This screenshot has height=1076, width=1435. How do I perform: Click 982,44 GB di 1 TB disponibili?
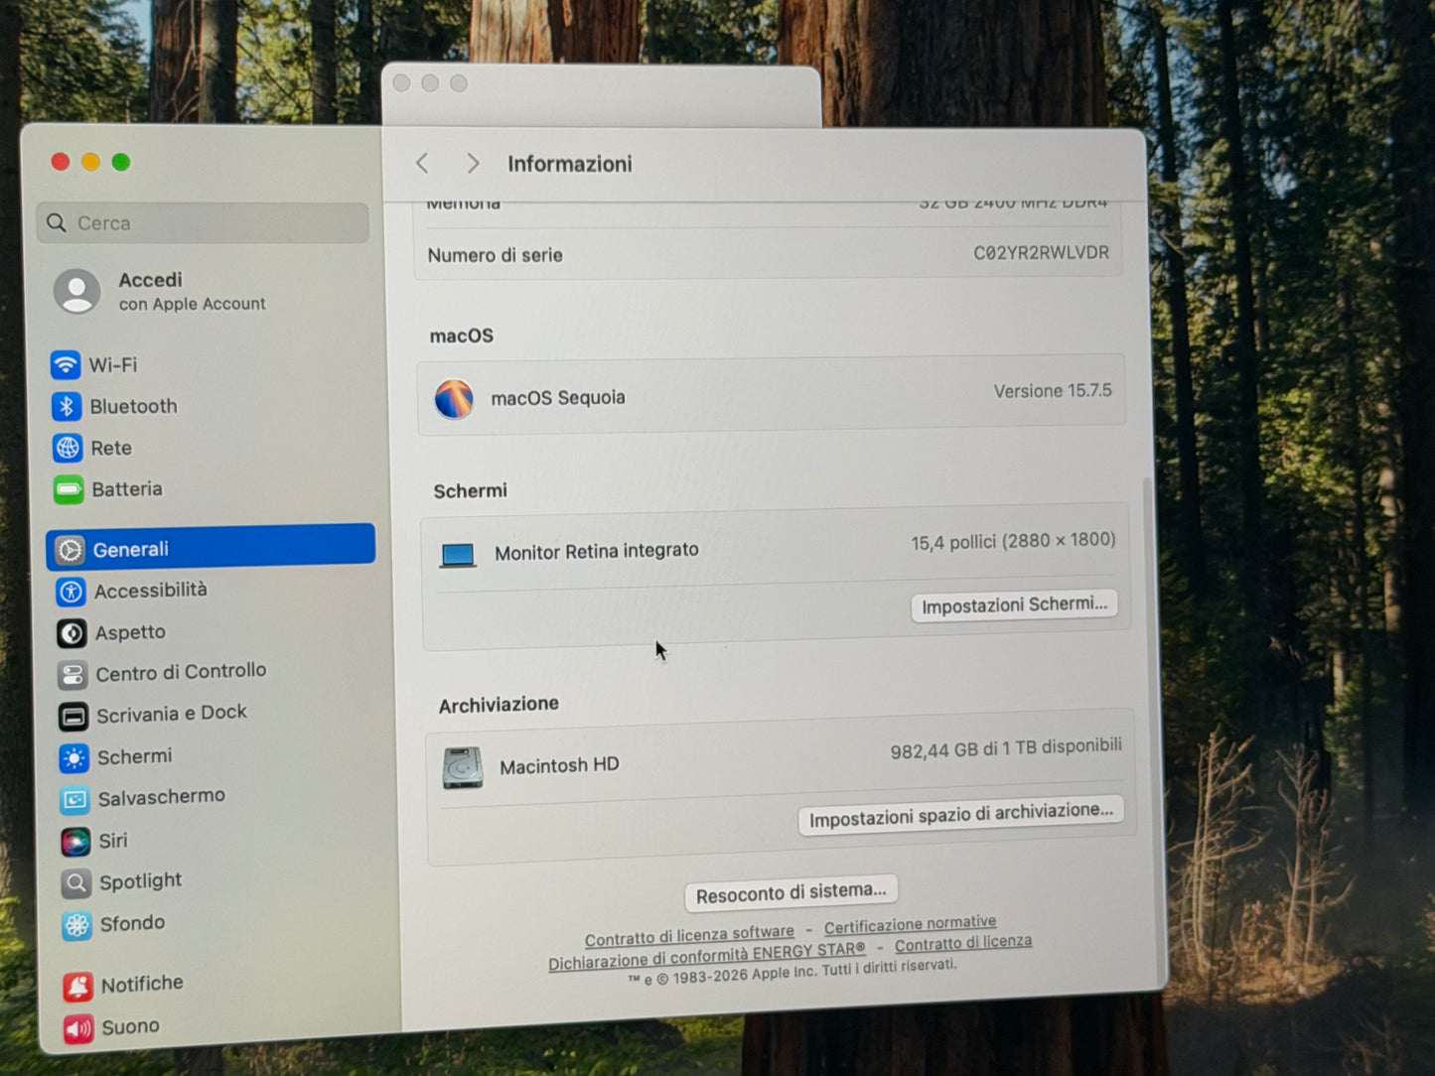coord(1006,747)
